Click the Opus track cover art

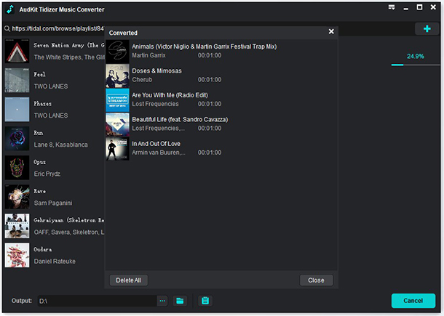[17, 167]
